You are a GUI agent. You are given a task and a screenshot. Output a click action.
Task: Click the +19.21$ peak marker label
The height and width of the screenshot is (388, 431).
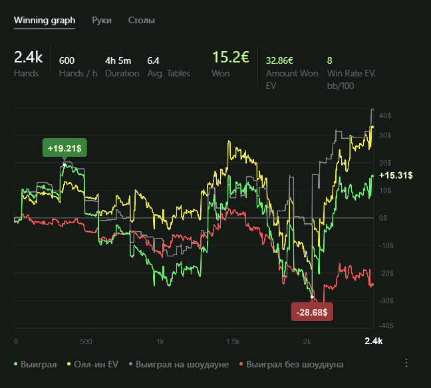click(x=65, y=147)
